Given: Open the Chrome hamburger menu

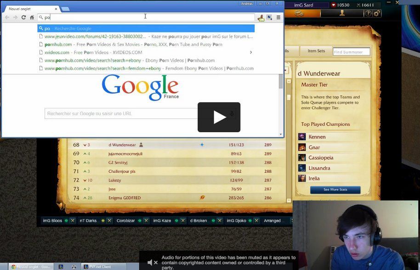Looking at the screenshot, I should (x=278, y=17).
